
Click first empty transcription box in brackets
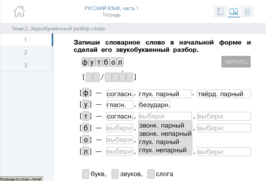click(x=89, y=77)
